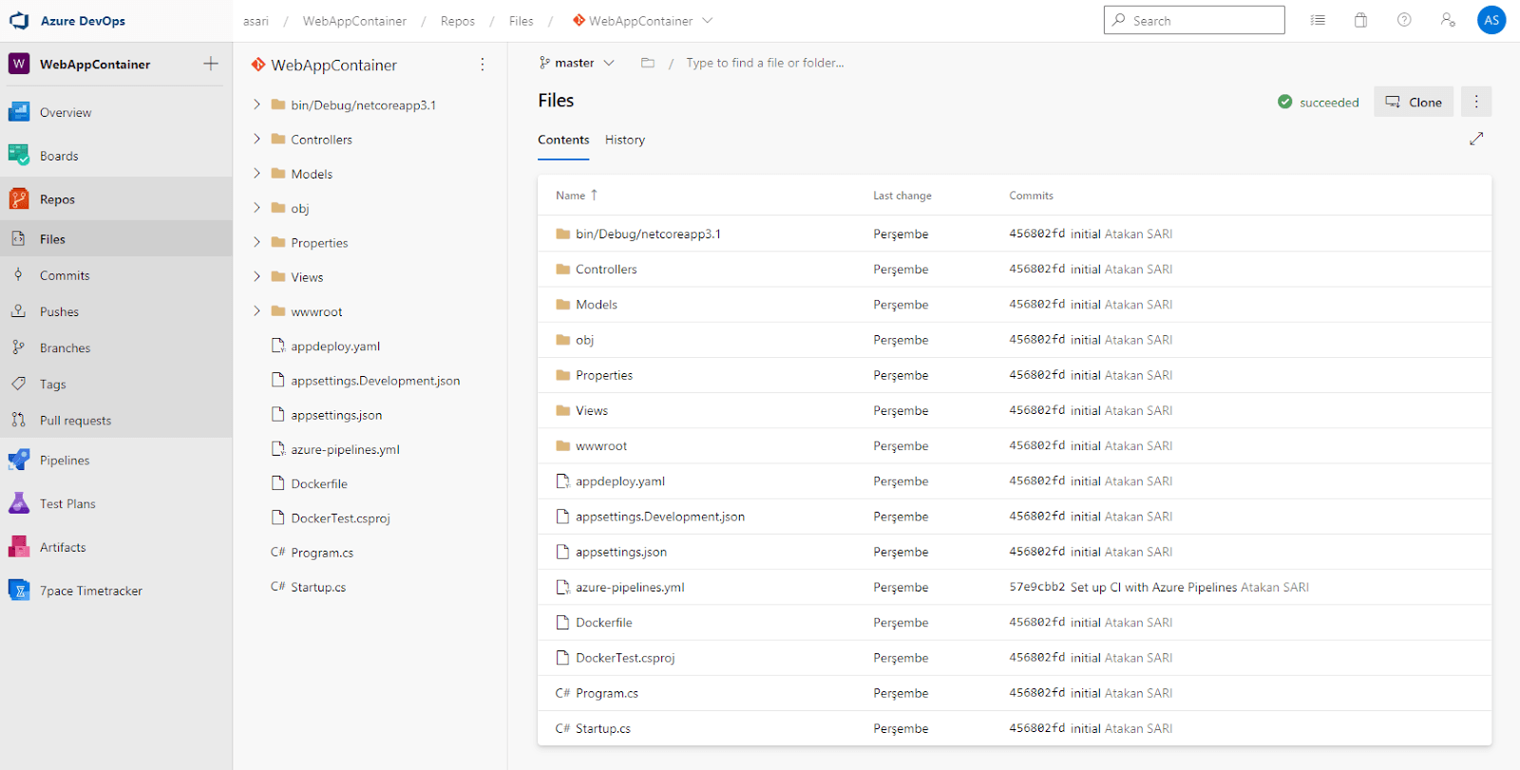Select appdeploy.yaml in the tree
The width and height of the screenshot is (1520, 770).
[x=335, y=347]
